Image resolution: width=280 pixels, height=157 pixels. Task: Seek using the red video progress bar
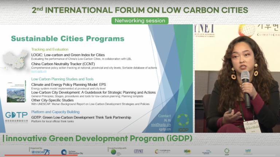coord(41,155)
